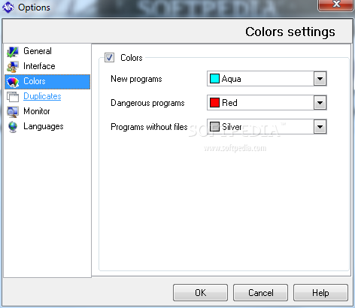Click the 'Dangerous programs' label
355x308 pixels.
147,103
